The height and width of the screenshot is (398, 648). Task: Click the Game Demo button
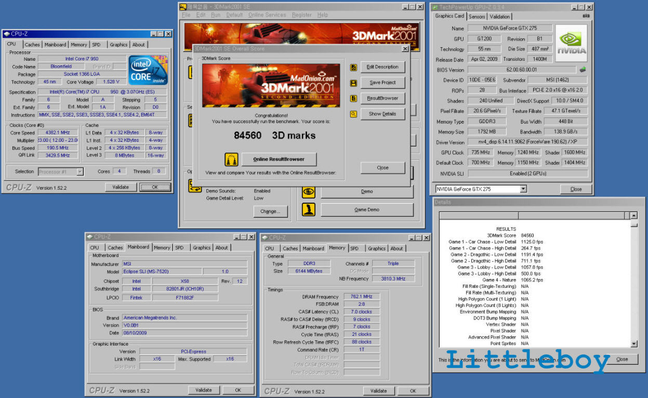[367, 210]
